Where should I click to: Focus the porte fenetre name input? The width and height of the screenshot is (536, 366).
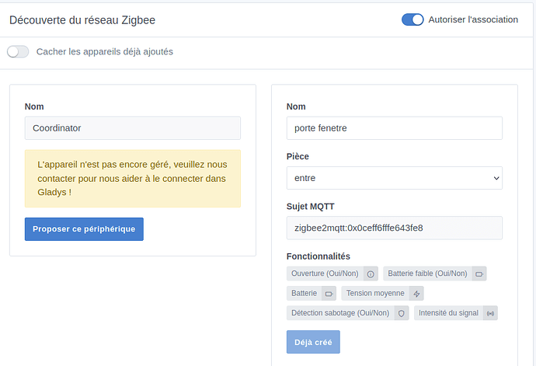coord(394,128)
